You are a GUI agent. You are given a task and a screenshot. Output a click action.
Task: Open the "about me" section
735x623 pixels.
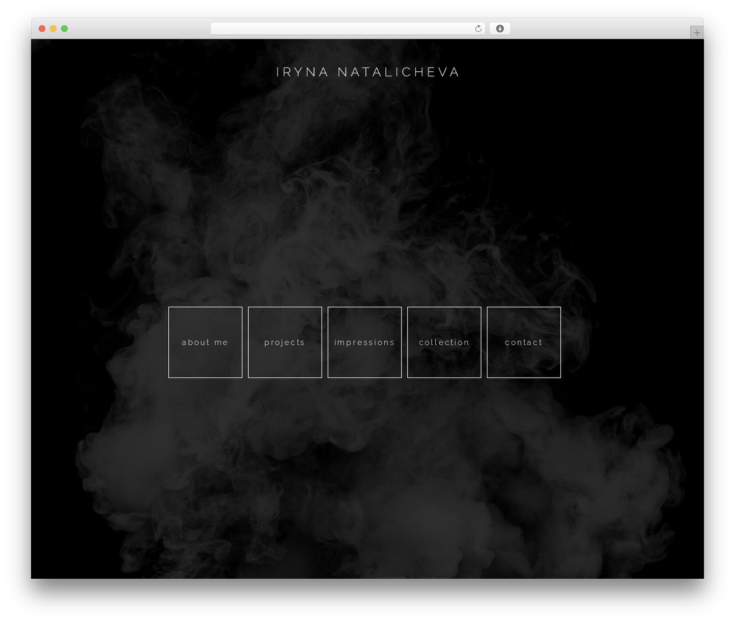pyautogui.click(x=205, y=343)
